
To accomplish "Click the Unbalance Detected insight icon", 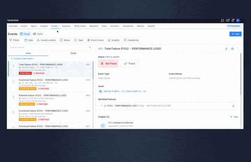I will [103, 126].
